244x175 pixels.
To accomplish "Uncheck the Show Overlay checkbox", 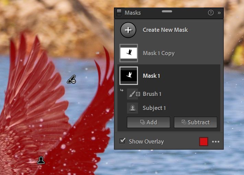I will (x=123, y=141).
